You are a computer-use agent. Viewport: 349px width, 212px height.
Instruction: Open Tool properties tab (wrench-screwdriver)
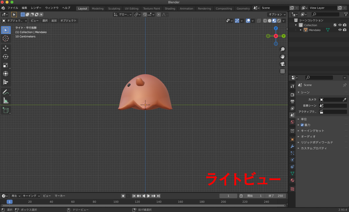[292, 86]
